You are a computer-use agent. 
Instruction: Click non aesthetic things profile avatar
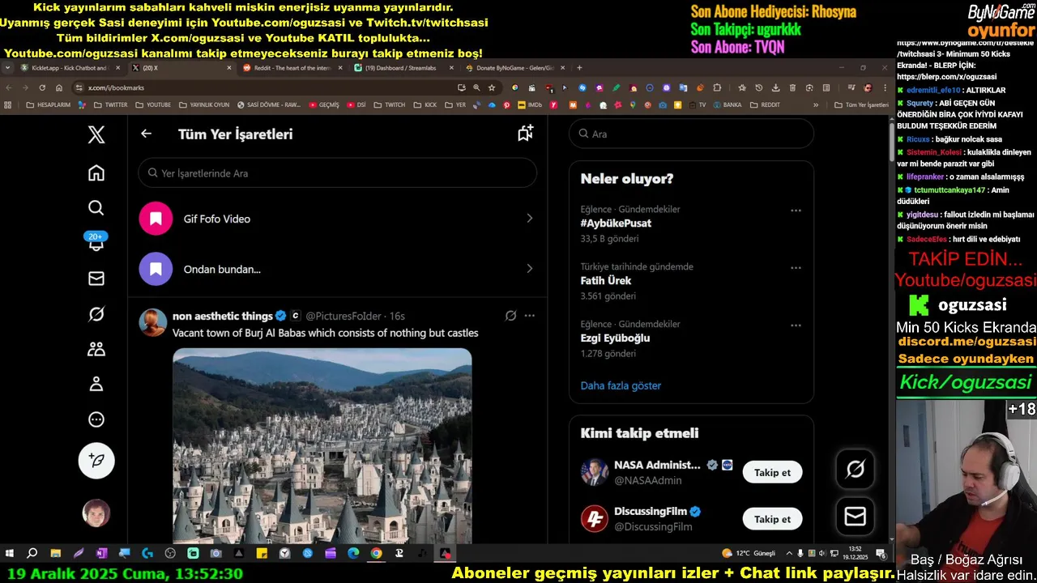coord(153,322)
